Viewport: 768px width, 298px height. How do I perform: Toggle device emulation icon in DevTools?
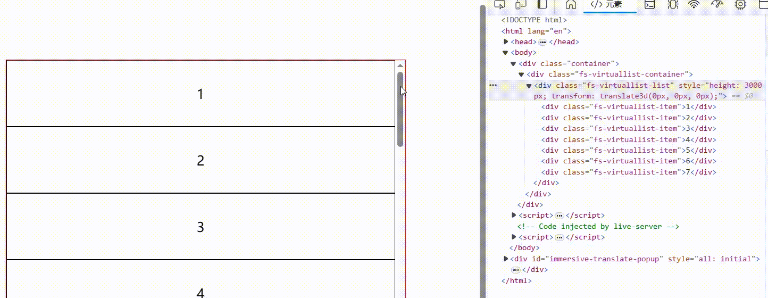point(521,5)
